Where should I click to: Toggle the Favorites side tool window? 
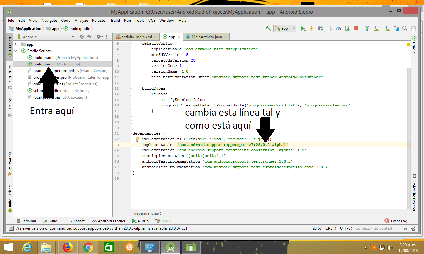tap(10, 163)
